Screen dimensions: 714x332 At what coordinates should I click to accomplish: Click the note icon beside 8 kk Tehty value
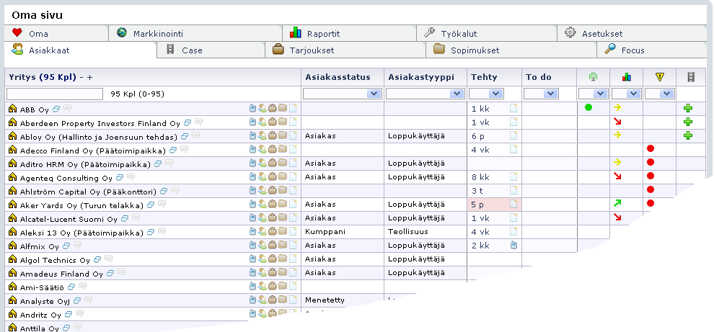click(x=514, y=176)
